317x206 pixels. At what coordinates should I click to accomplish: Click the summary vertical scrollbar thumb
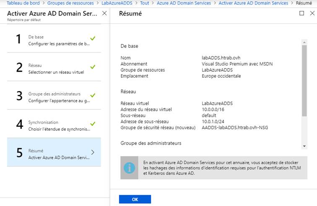pos(304,81)
